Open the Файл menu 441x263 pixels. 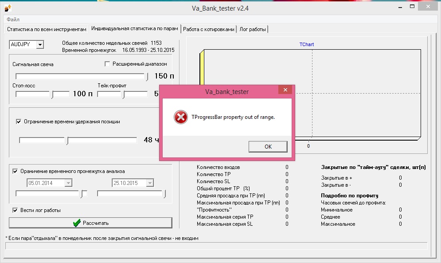click(x=13, y=20)
